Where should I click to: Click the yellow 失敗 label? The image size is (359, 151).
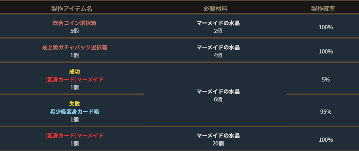[74, 104]
